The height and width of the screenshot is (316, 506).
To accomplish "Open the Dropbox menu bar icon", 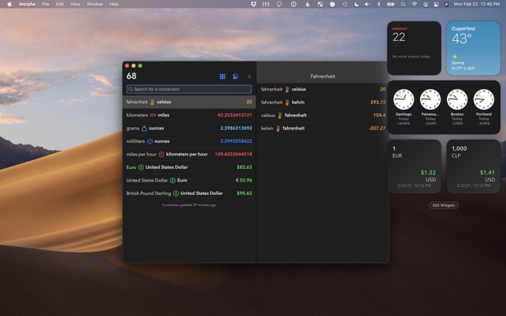I will pos(253,4).
